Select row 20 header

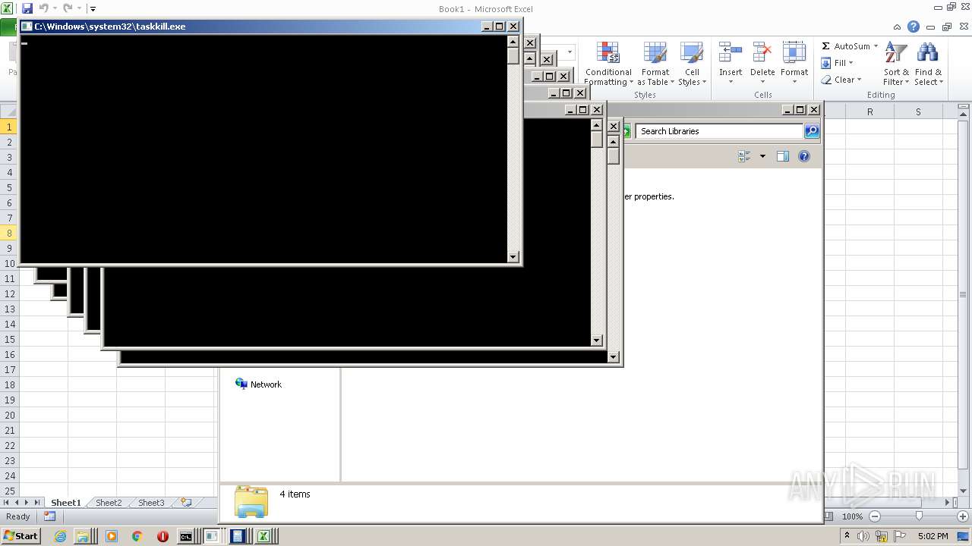[9, 415]
